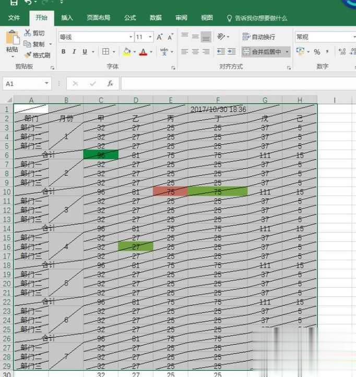Open the font size dropdown
This screenshot has height=377, width=356.
coord(150,37)
